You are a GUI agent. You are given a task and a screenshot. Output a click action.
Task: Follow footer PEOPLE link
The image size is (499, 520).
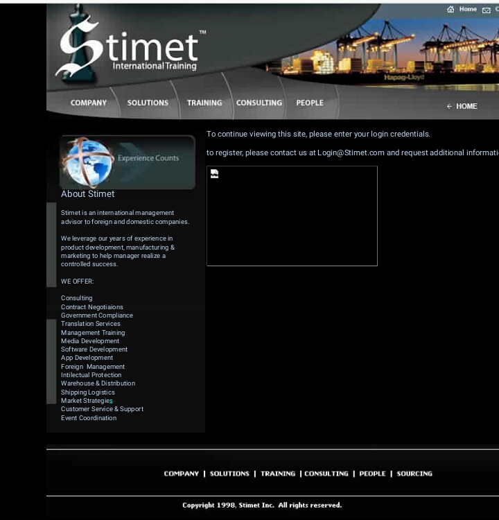click(x=372, y=474)
